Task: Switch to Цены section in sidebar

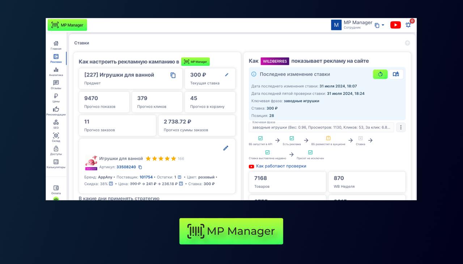Action: tap(56, 98)
